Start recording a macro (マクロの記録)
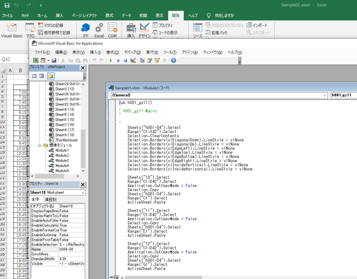The width and height of the screenshot is (357, 279). pyautogui.click(x=50, y=25)
